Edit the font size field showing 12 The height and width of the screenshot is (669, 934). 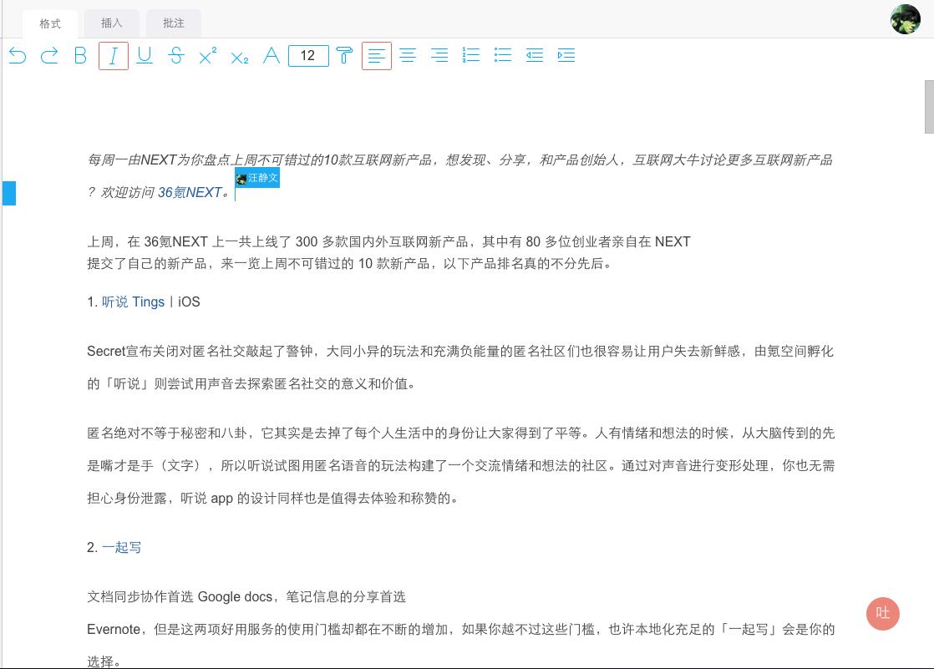tap(308, 56)
